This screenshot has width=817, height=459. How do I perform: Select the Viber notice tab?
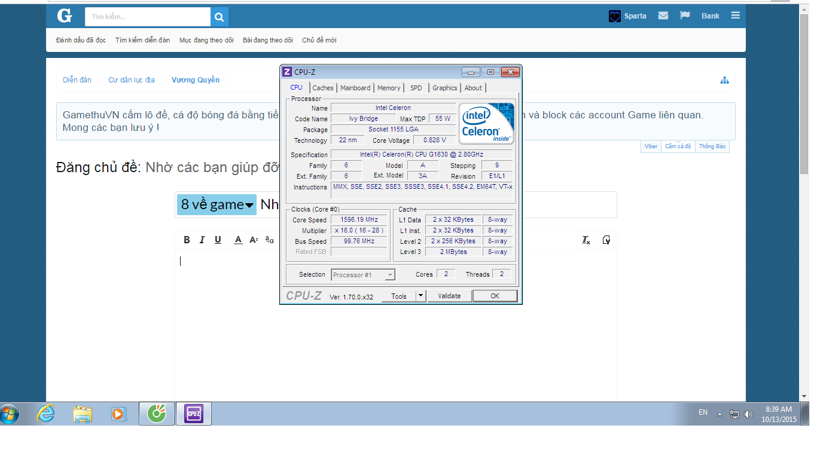[x=651, y=146]
